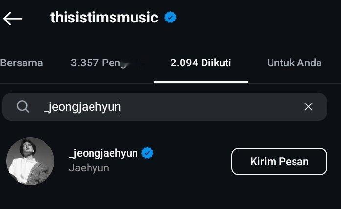The height and width of the screenshot is (209, 341).
Task: Click the white underline under Diikuti
Action: [x=201, y=82]
